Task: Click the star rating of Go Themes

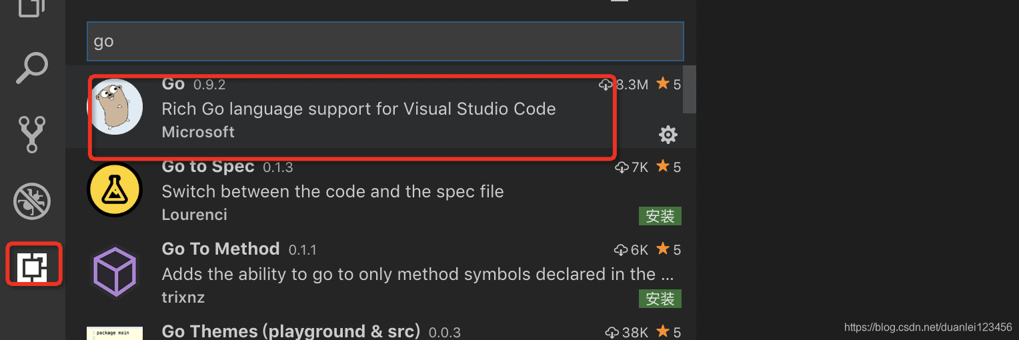Action: pos(669,331)
